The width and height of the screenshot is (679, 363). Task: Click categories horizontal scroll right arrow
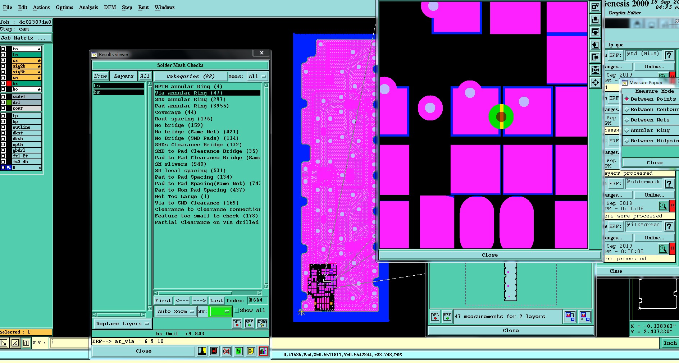260,293
